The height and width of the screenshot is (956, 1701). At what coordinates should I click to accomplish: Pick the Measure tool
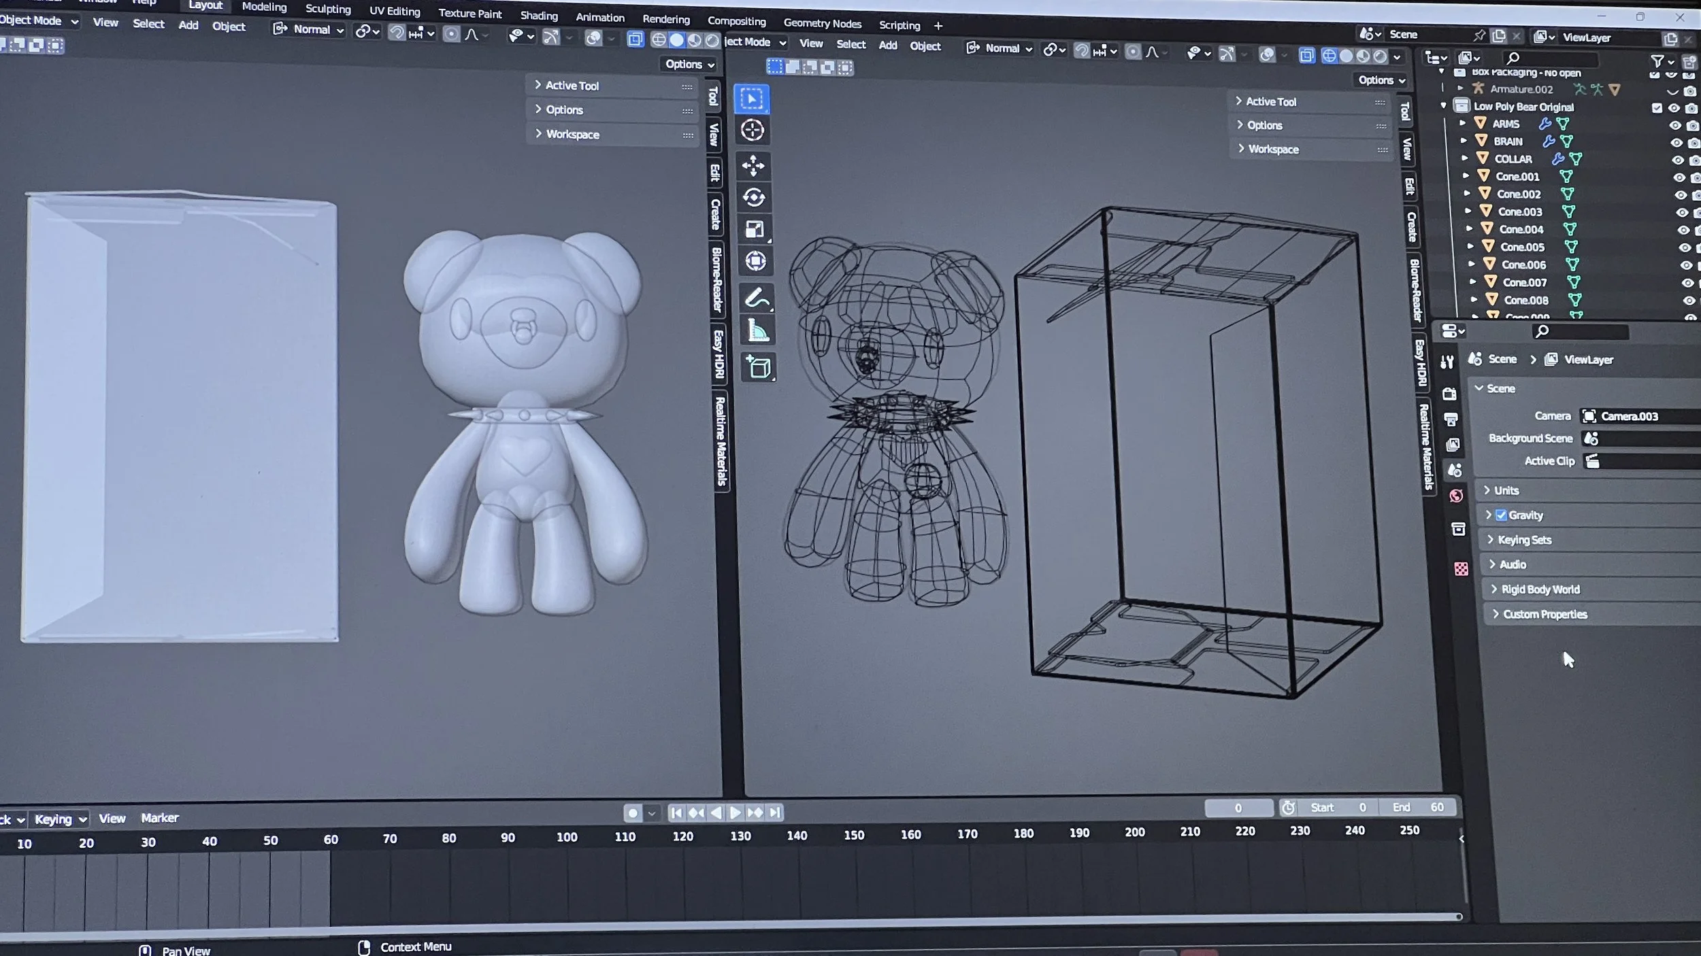[x=757, y=331]
